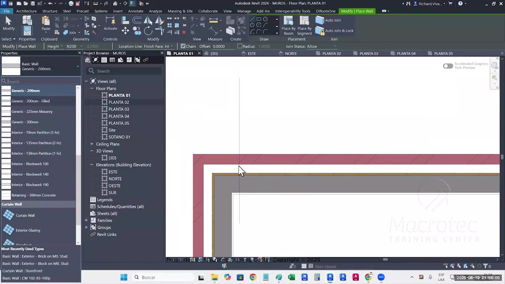This screenshot has width=505, height=284.
Task: Open the Basic Wall type selector dropdown
Action: (40, 66)
